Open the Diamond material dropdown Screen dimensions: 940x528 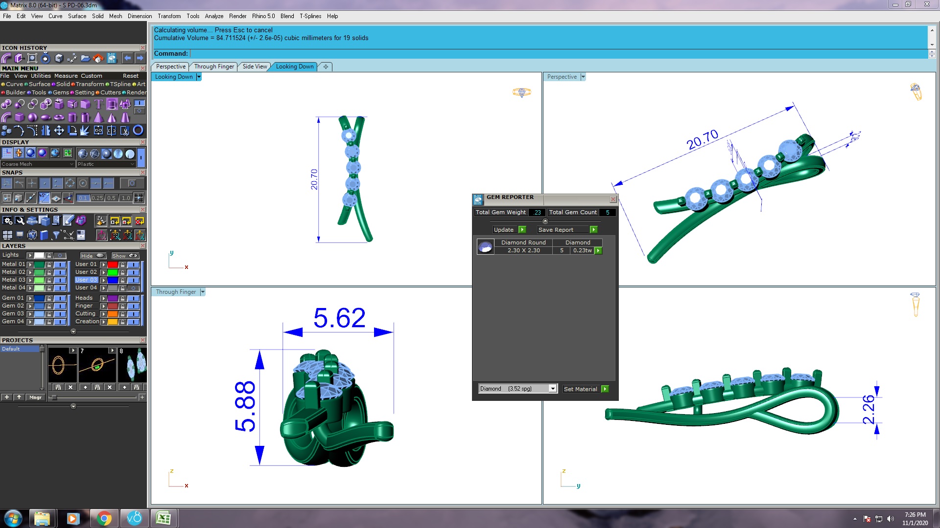pyautogui.click(x=552, y=389)
